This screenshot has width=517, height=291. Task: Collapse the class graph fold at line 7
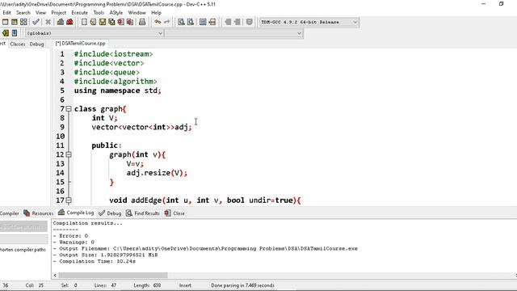[x=69, y=108]
